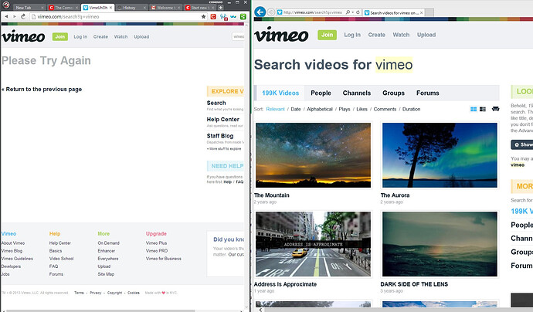Click Join button in left browser
Image resolution: width=533 pixels, height=312 pixels.
click(x=59, y=37)
